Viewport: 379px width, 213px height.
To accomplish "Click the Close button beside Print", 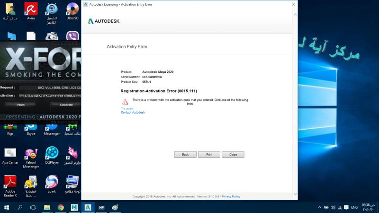I will point(233,155).
